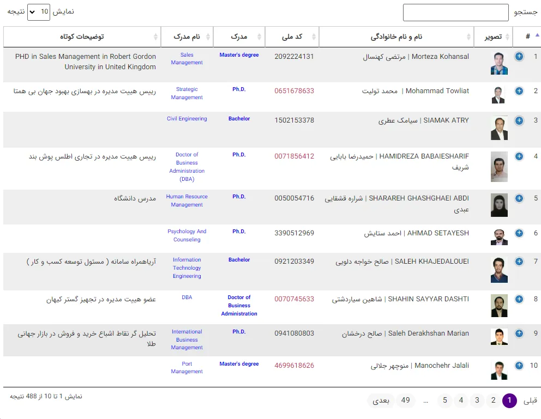Click national code 0651678633
This screenshot has height=419, width=541.
coord(294,91)
